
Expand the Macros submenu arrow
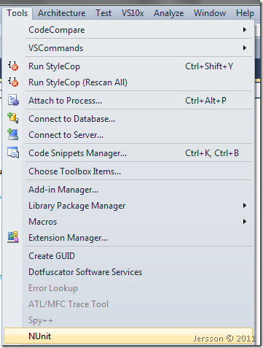tap(244, 222)
